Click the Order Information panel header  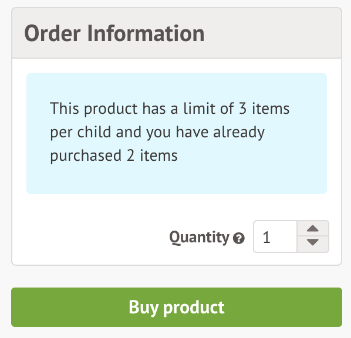177,33
